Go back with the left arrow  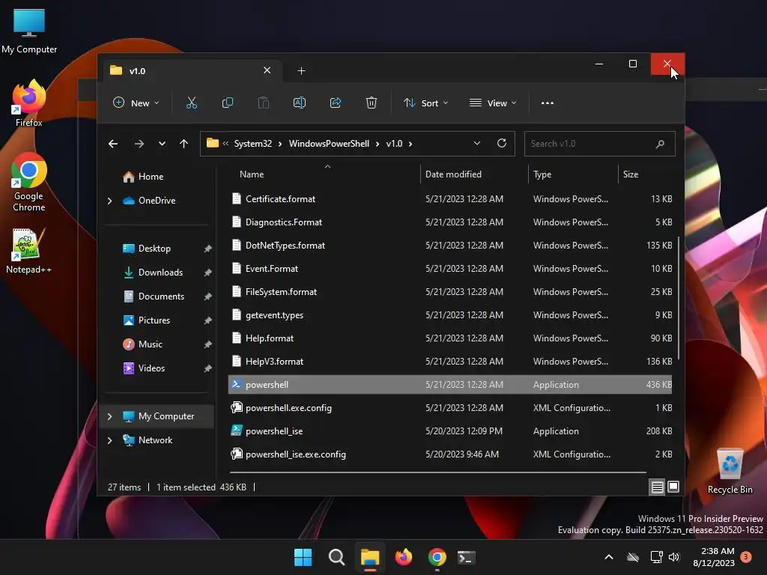pyautogui.click(x=113, y=144)
